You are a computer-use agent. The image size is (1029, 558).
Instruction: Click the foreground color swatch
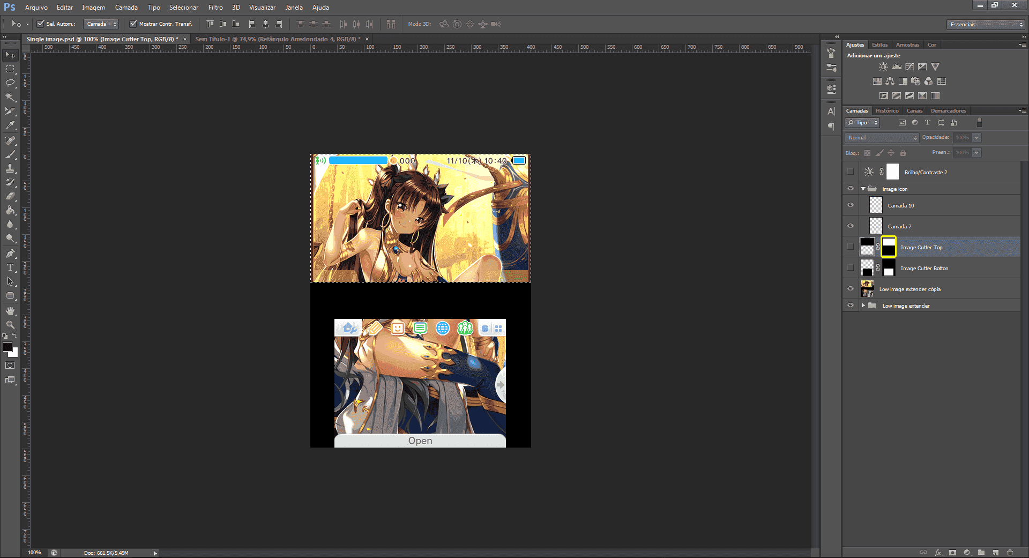pyautogui.click(x=8, y=347)
